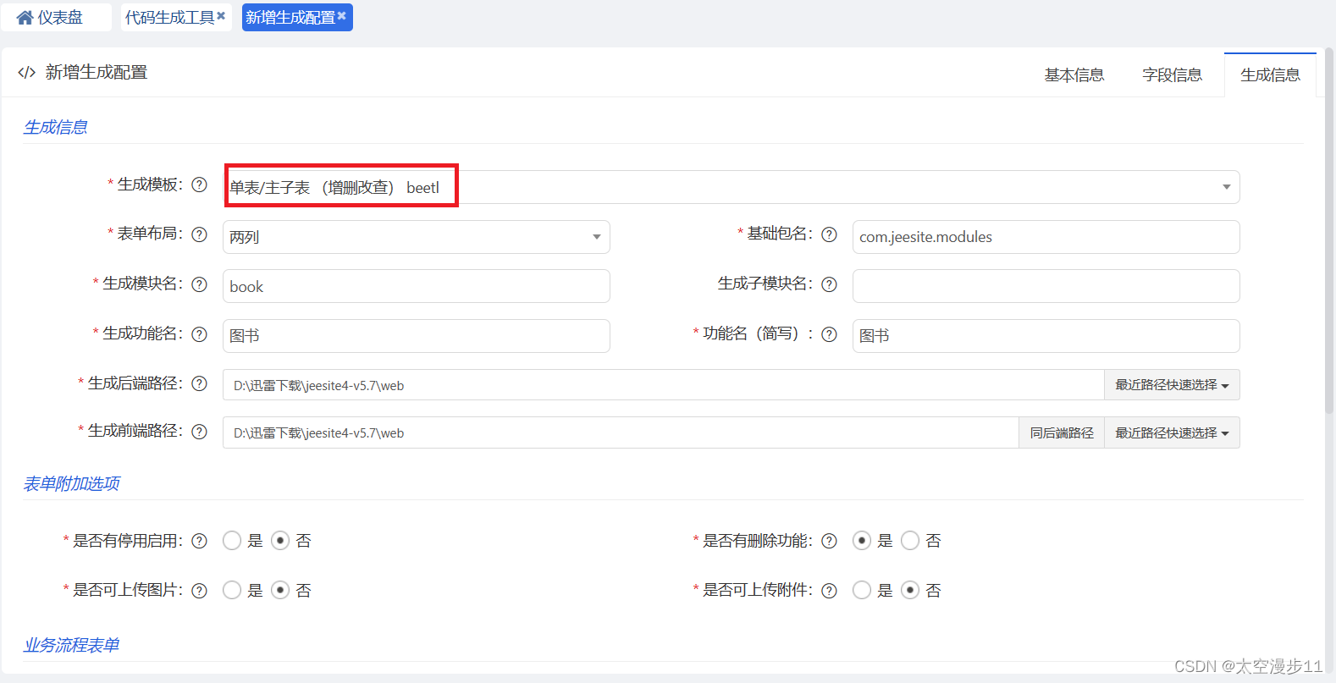Open help icon for 是否可上传附件

click(829, 591)
